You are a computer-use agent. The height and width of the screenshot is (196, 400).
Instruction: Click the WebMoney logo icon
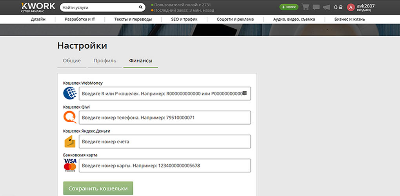pyautogui.click(x=70, y=93)
